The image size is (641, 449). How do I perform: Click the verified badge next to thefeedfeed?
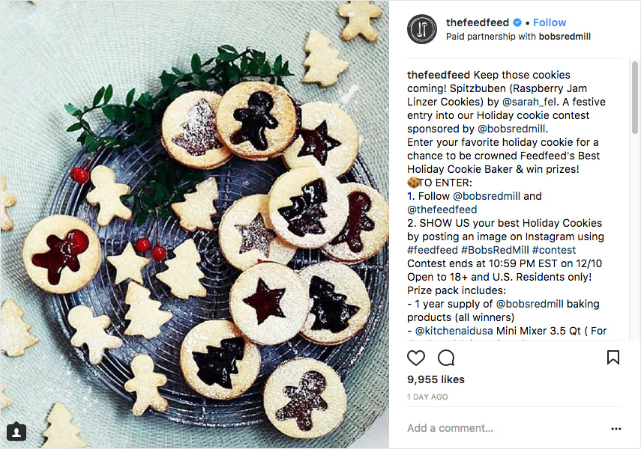click(517, 22)
